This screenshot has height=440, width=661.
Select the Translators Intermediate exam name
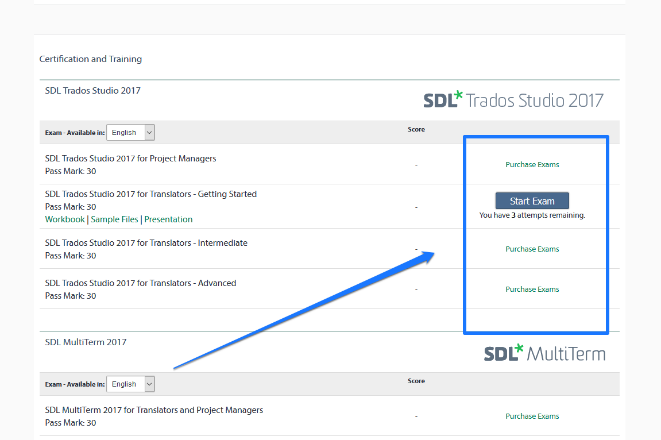146,243
